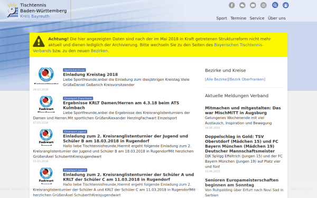Open Ergebnisse KRLT Damen/Herren article
Screen dimensions: 317x198
[x=121, y=105]
